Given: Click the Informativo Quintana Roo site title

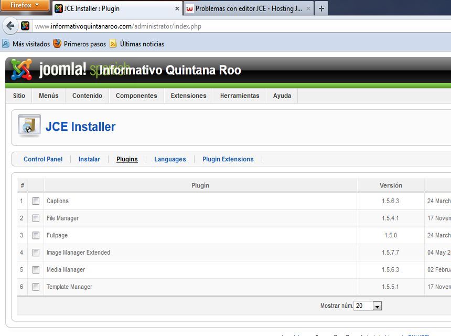Looking at the screenshot, I should point(170,70).
